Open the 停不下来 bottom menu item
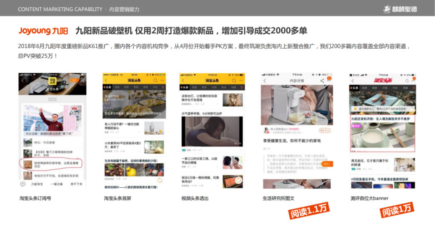 click(x=76, y=184)
